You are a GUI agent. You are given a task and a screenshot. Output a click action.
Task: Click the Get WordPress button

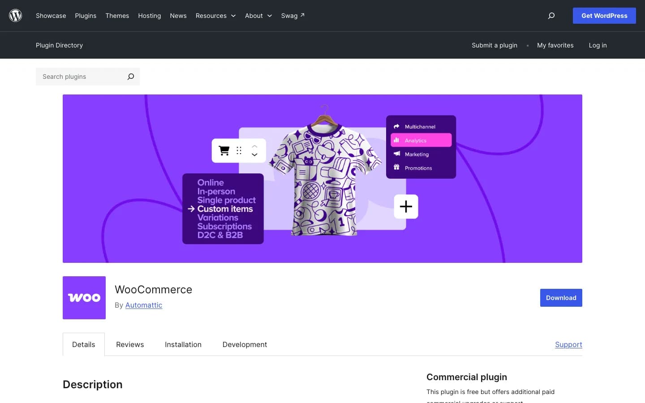604,16
